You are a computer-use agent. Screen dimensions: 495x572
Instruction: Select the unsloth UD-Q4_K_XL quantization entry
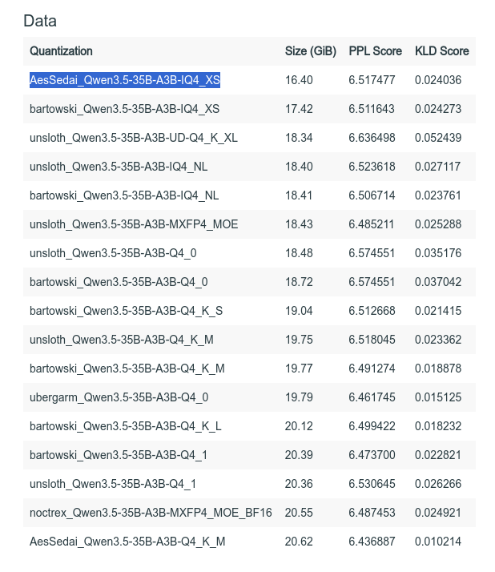point(133,138)
